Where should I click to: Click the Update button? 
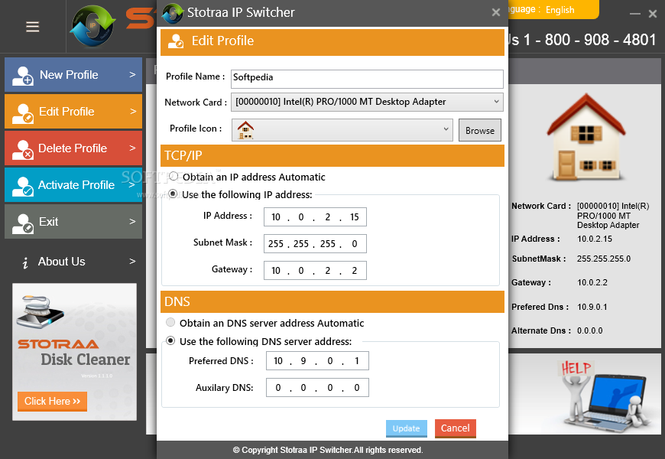407,428
